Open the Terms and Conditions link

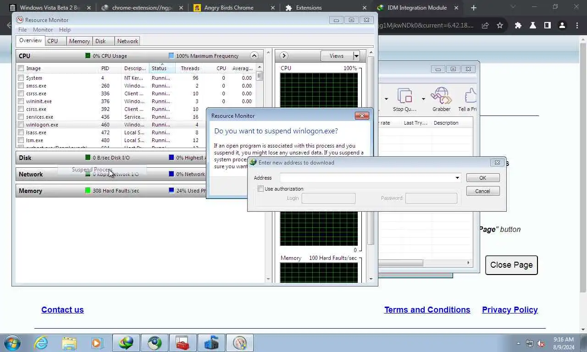click(x=427, y=310)
